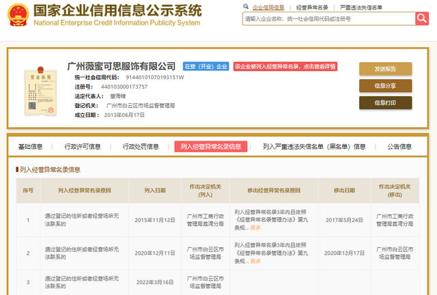Select the 严重违法失信名单 search category
This screenshot has height=295, width=437.
click(x=361, y=8)
